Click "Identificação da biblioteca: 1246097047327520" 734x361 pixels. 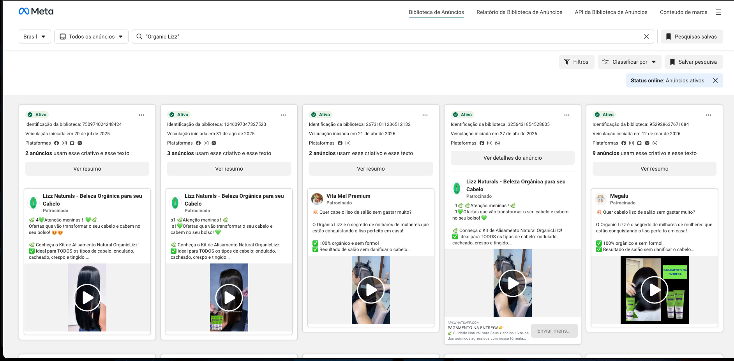coord(217,124)
